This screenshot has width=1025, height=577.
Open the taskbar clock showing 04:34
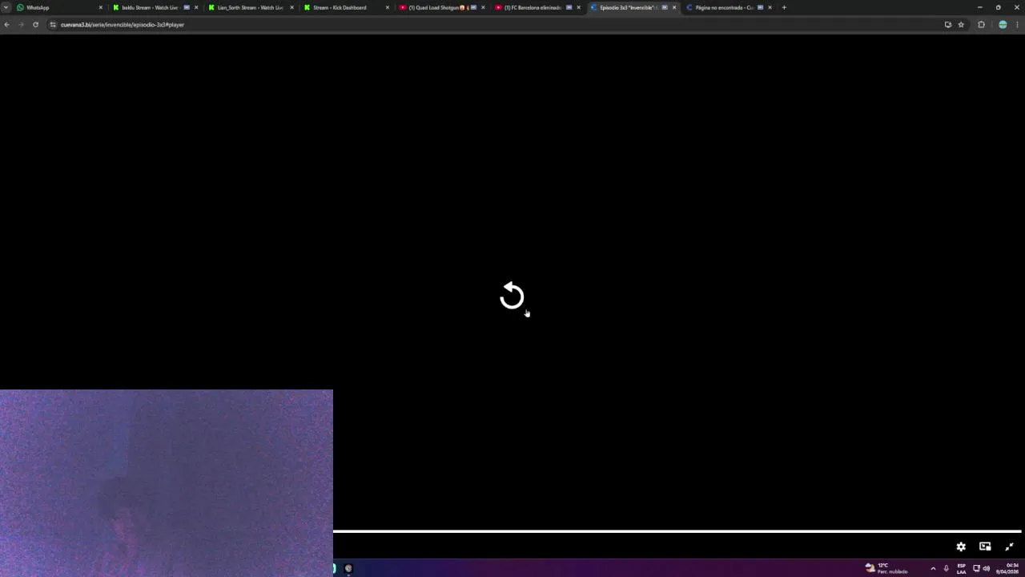pyautogui.click(x=1007, y=568)
